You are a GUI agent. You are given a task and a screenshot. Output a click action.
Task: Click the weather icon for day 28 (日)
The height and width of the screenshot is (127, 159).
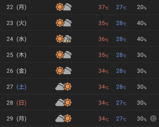64,103
